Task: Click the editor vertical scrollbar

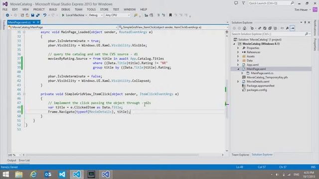Action: (x=227, y=98)
